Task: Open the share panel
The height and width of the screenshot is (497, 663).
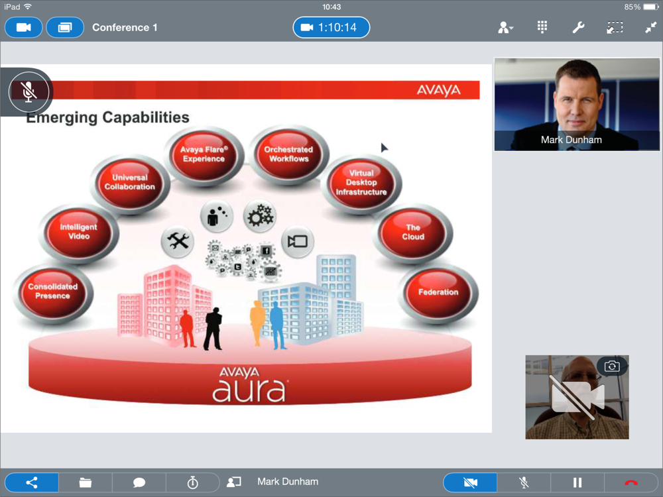Action: tap(32, 482)
